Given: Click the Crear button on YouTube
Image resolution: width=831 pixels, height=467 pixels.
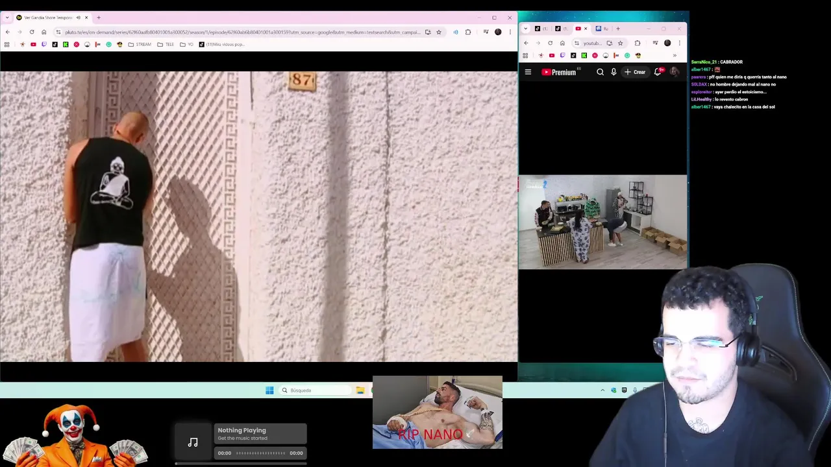Looking at the screenshot, I should [635, 72].
